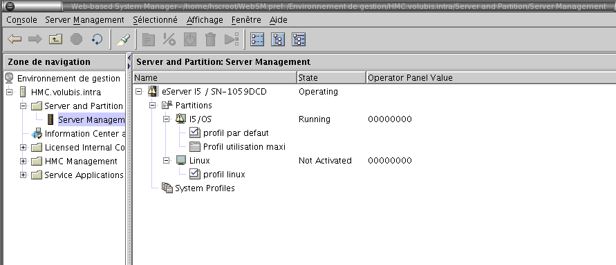This screenshot has height=265, width=616.
Task: Select the details view mode icon
Action: click(x=299, y=39)
